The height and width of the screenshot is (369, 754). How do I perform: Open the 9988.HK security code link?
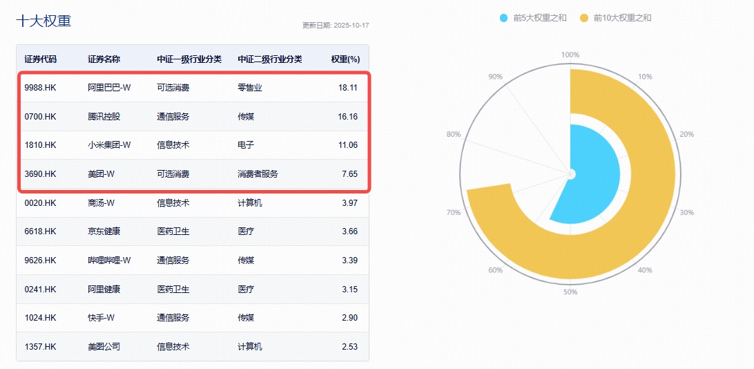(x=40, y=88)
